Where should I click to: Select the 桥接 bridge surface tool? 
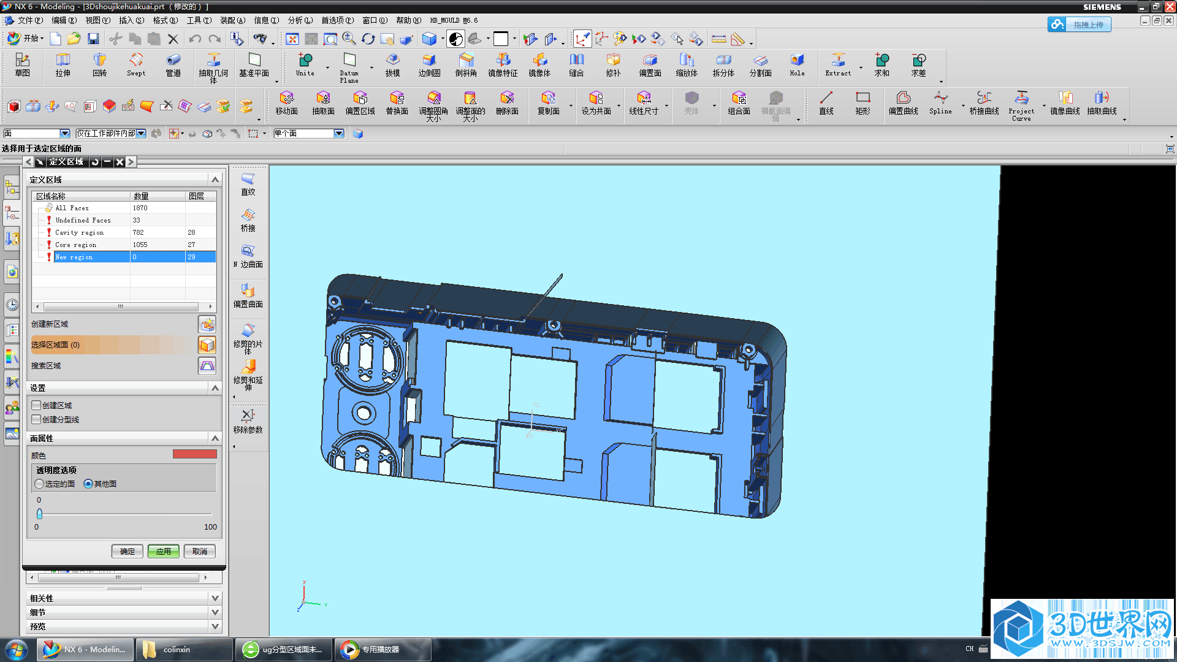[x=248, y=219]
